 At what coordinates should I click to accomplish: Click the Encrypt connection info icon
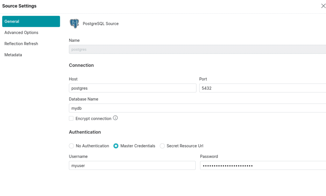pos(115,118)
